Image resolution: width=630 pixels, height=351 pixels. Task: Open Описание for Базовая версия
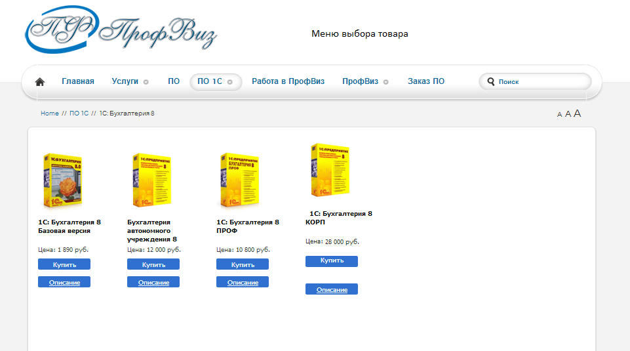[64, 282]
